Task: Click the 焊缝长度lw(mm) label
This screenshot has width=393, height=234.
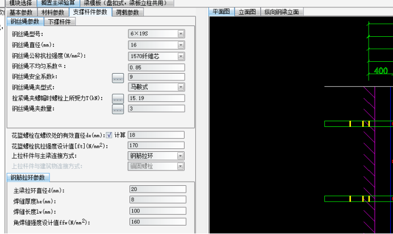Action: pos(35,212)
